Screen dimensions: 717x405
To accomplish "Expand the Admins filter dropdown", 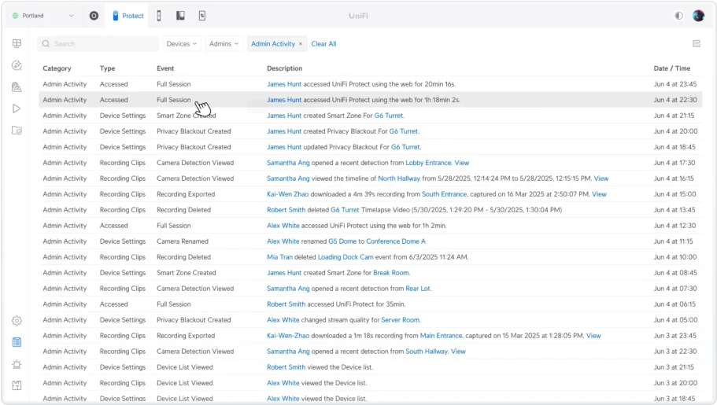I will (224, 44).
